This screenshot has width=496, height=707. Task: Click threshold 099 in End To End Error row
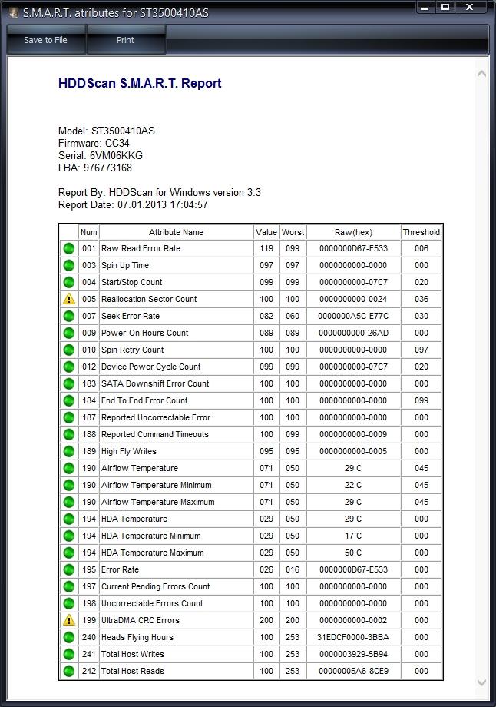click(x=422, y=400)
